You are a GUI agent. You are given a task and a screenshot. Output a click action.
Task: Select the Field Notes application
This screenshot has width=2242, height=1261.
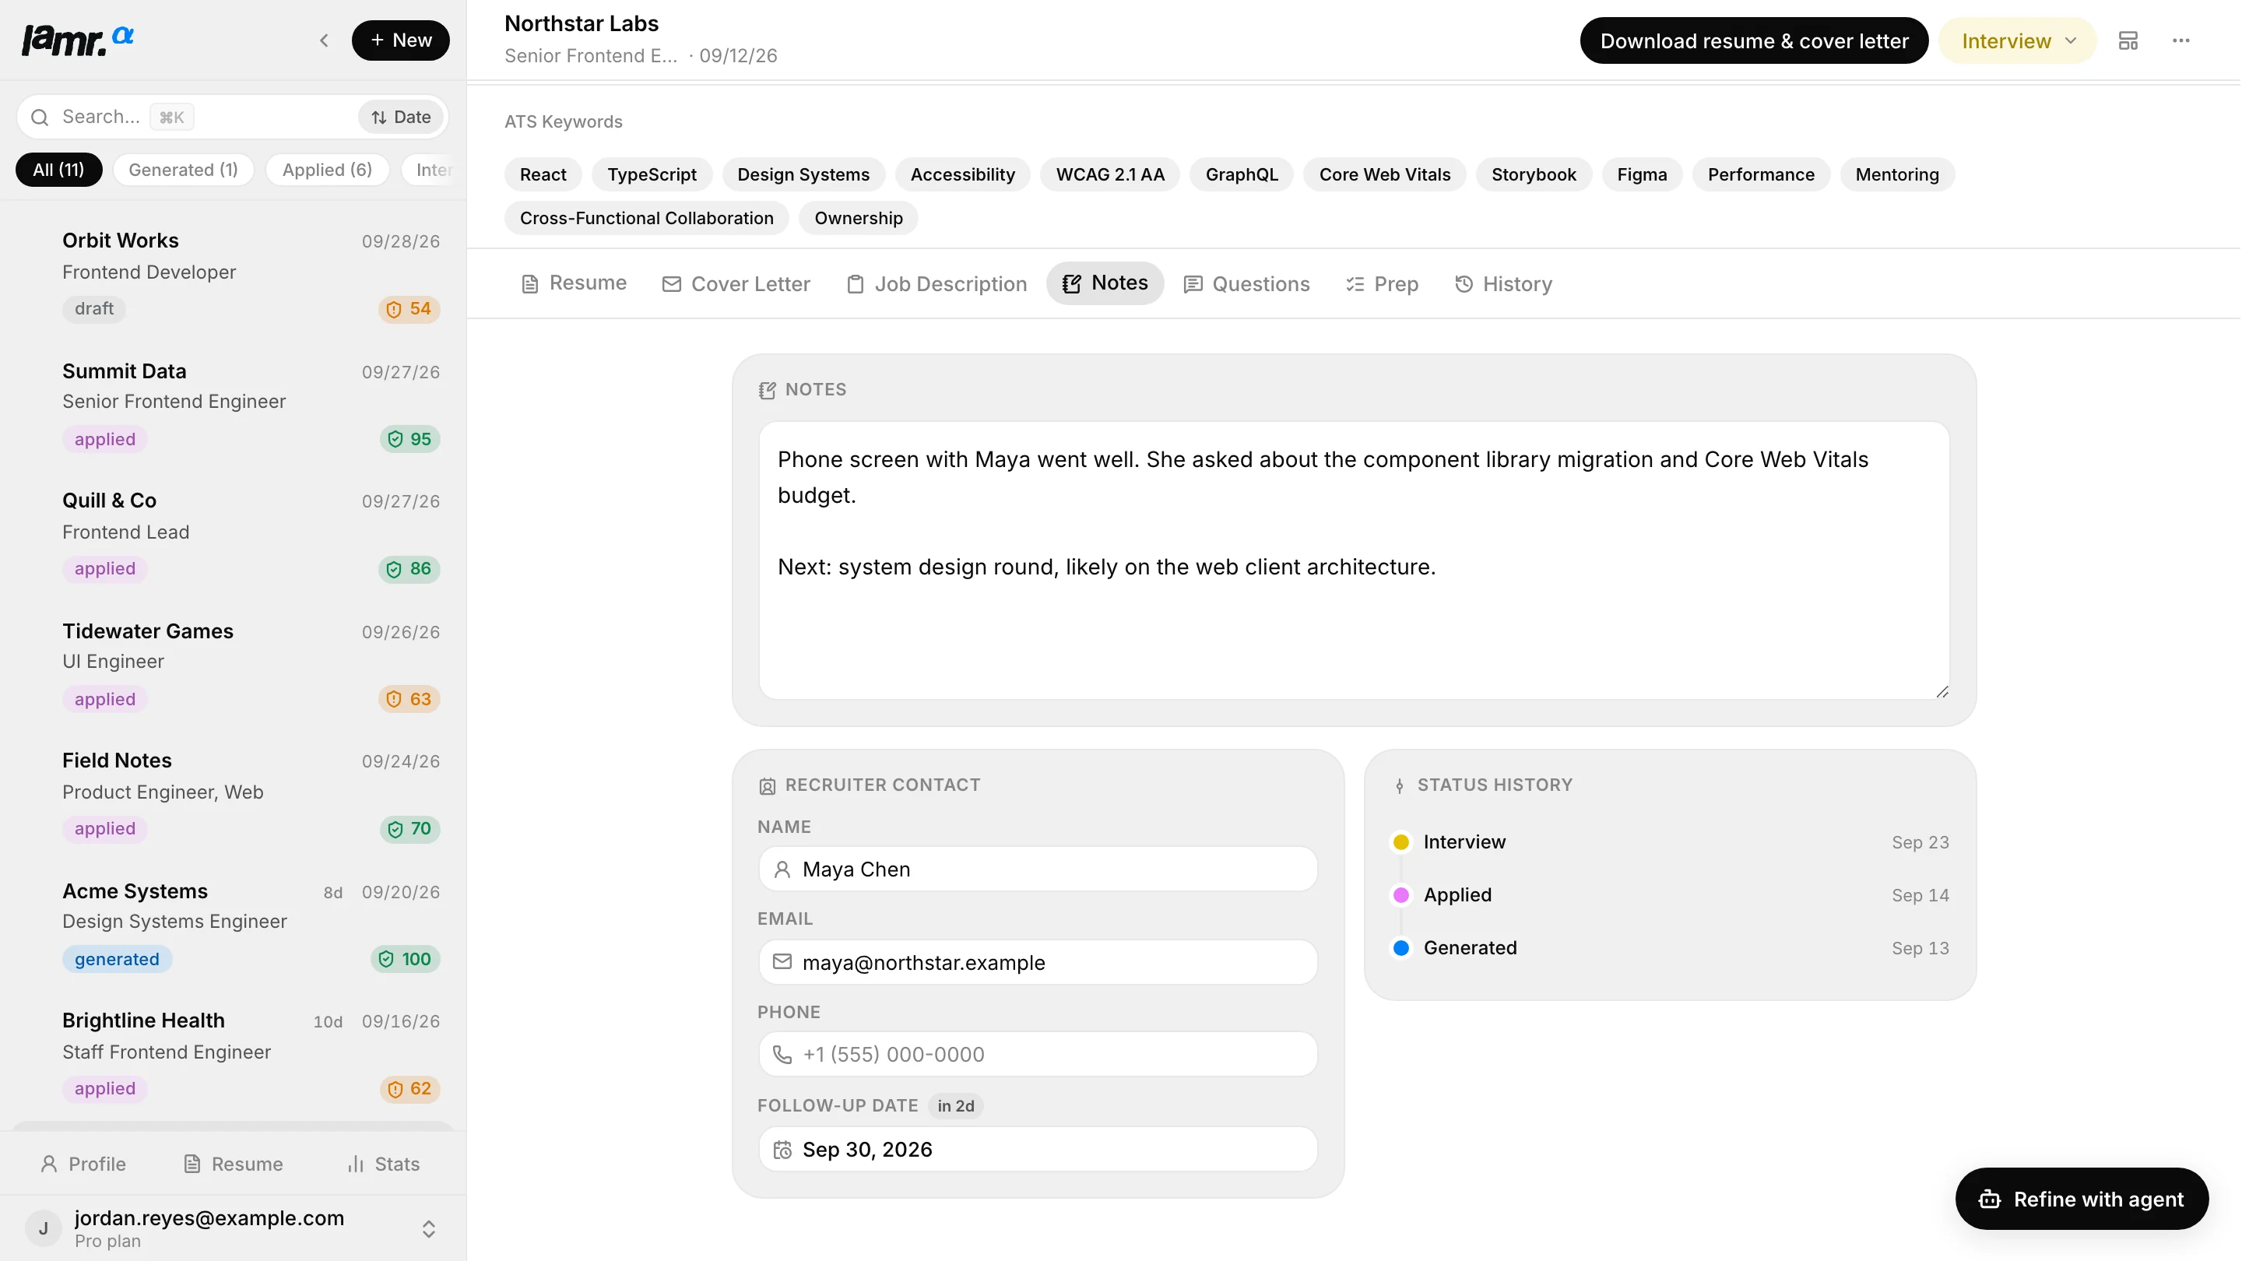click(234, 795)
